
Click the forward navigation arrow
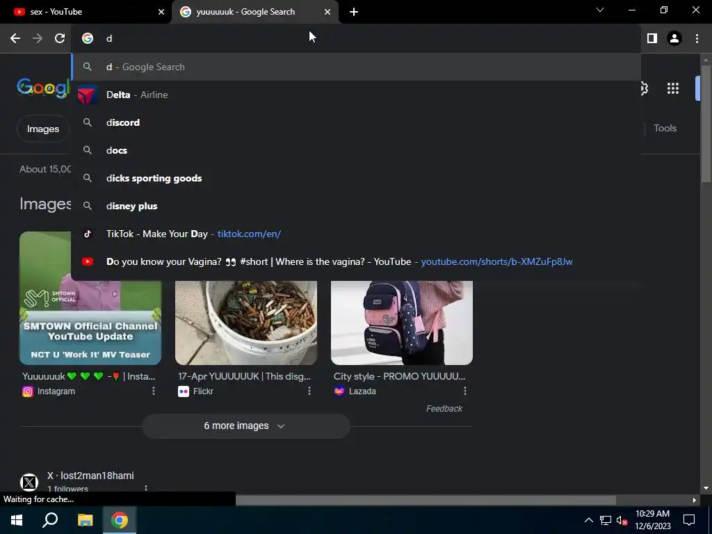point(38,38)
